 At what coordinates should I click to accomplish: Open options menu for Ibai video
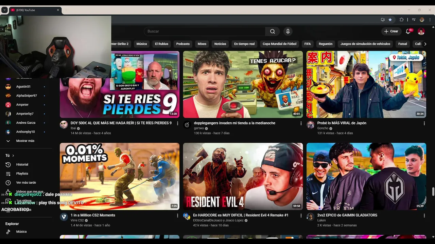click(177, 123)
